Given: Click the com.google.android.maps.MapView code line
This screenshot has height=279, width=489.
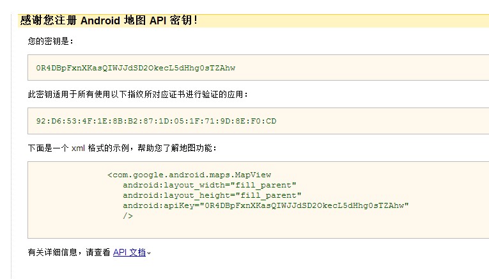Looking at the screenshot, I should click(189, 175).
